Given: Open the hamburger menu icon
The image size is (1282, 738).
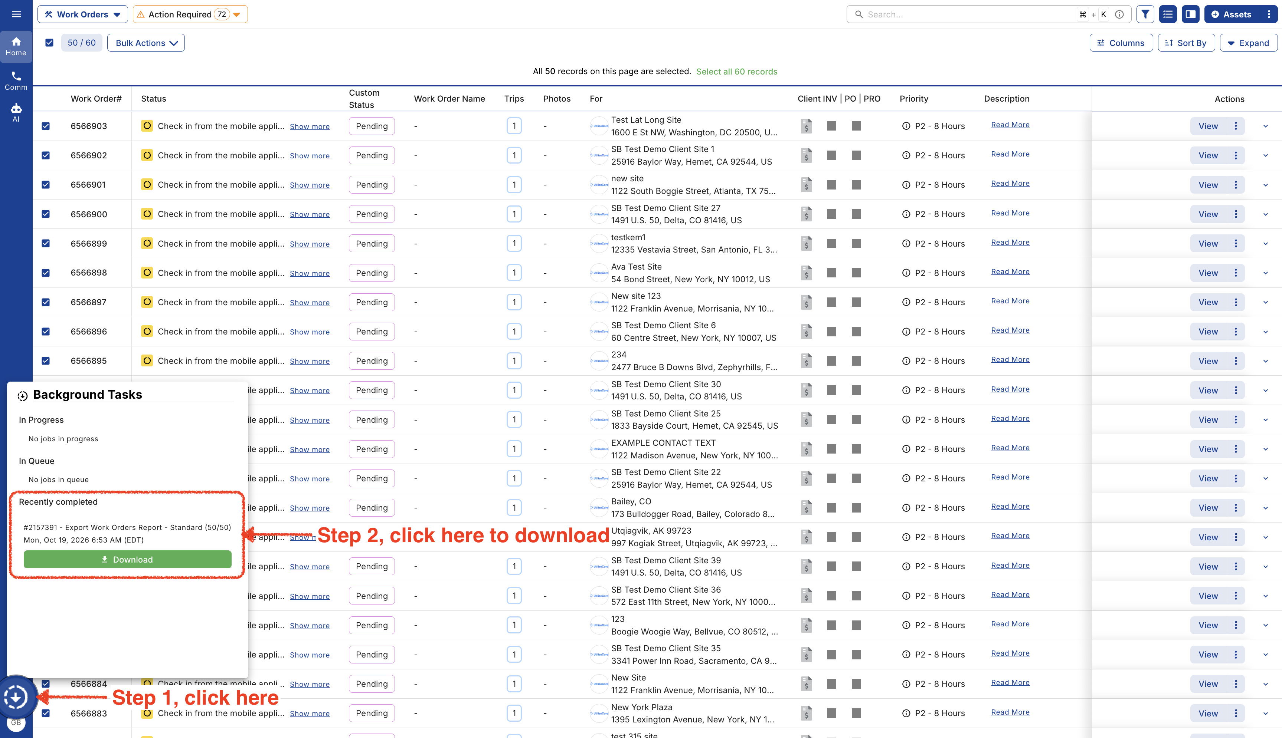Looking at the screenshot, I should (16, 14).
